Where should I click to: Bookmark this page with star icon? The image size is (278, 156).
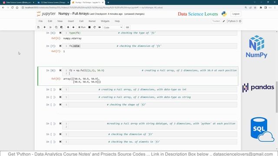(x=255, y=8)
